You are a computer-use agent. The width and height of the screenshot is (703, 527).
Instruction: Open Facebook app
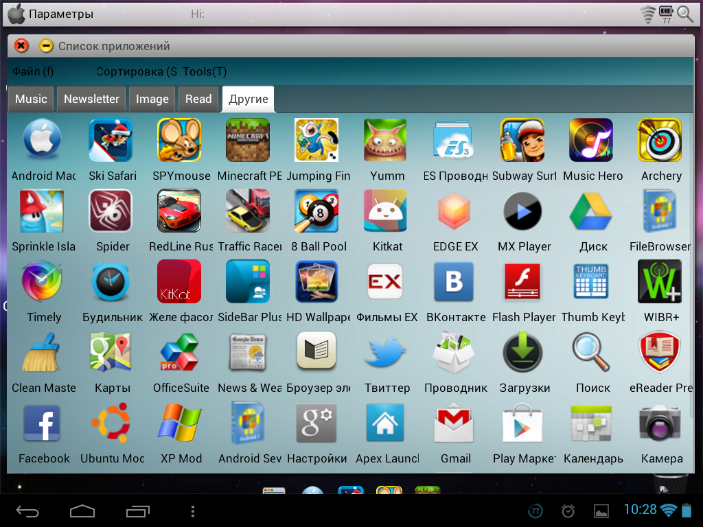pos(42,423)
